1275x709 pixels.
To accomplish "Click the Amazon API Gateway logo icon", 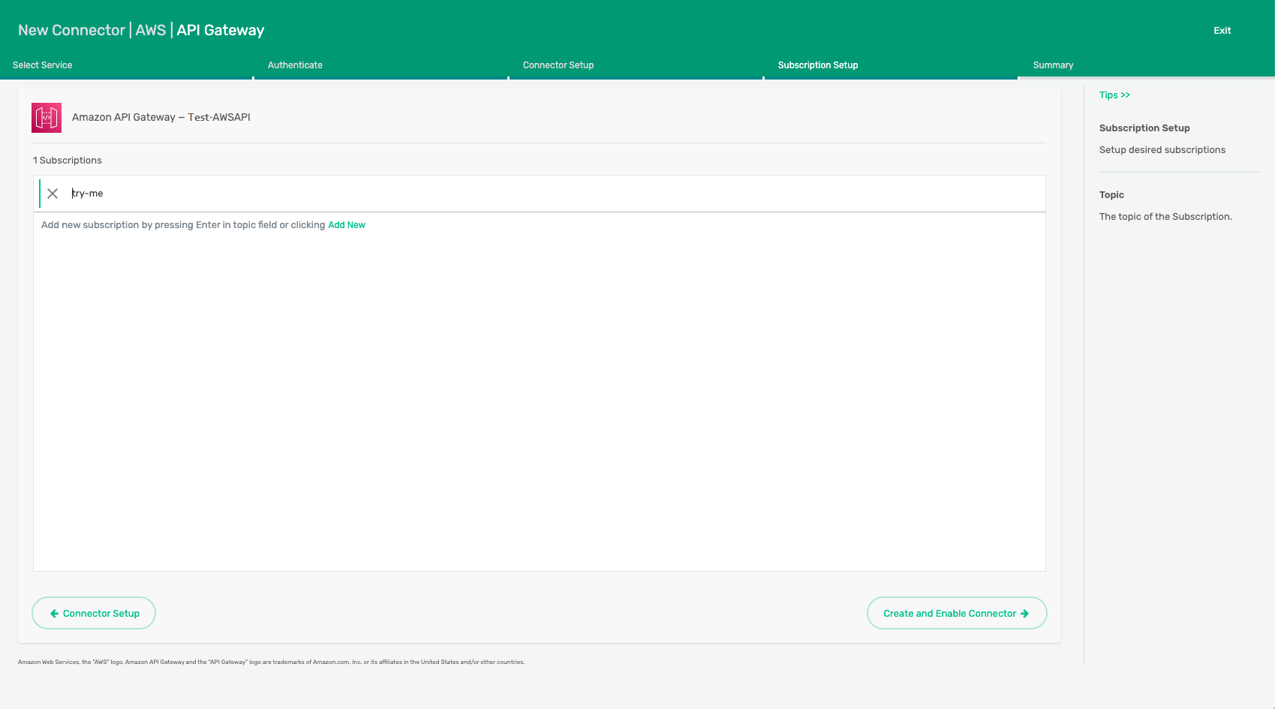I will (x=47, y=118).
